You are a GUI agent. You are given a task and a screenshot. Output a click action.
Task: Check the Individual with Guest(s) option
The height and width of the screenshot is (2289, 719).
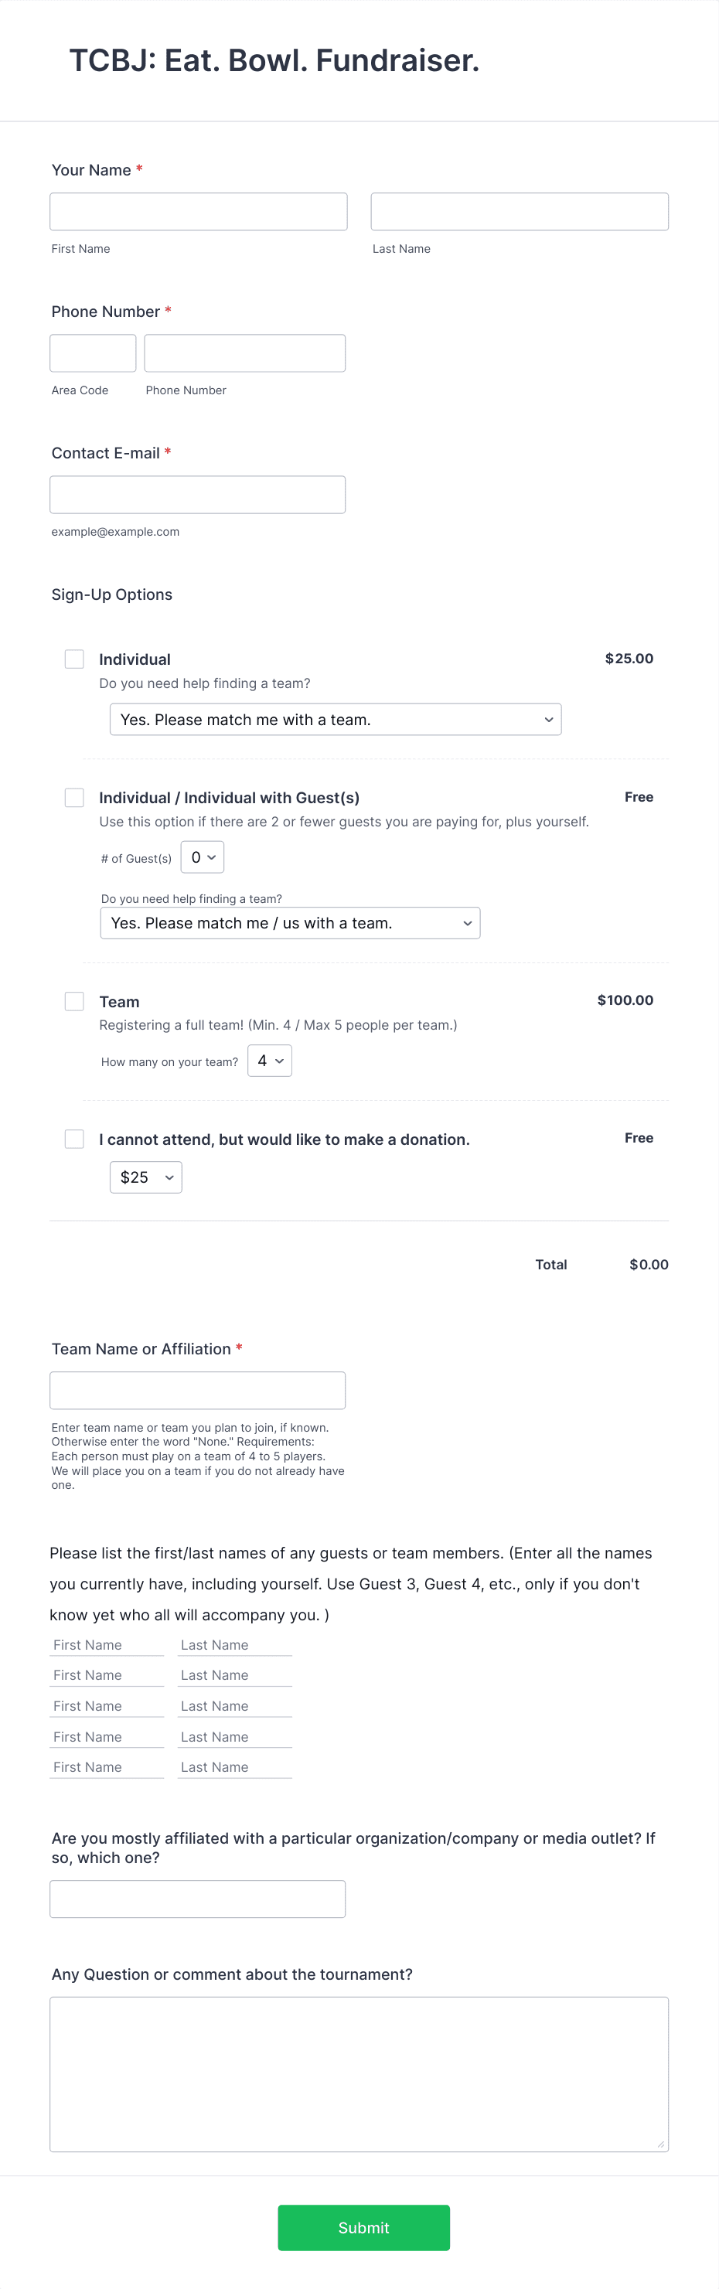[73, 797]
